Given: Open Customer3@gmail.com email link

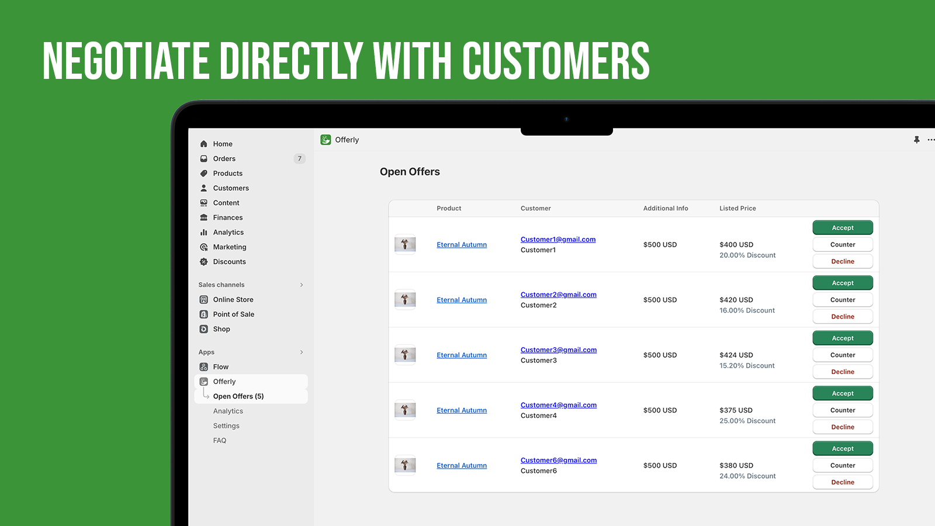Looking at the screenshot, I should (559, 350).
